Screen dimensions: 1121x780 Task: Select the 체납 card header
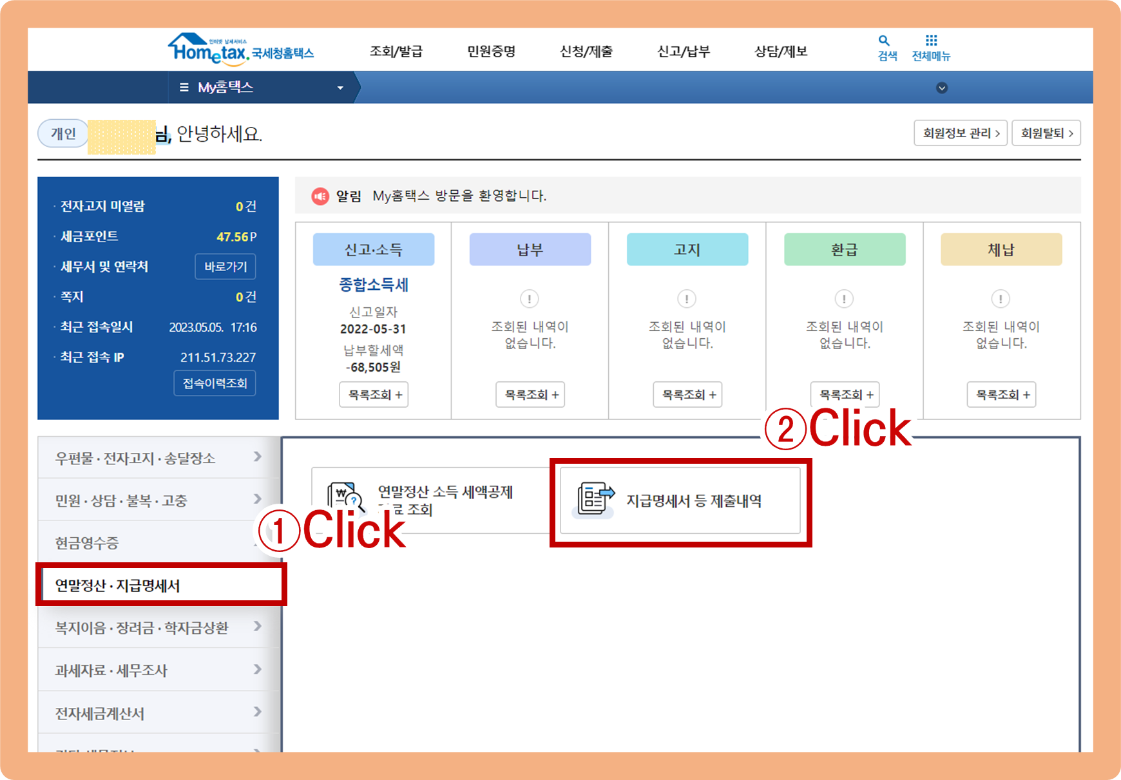tap(1001, 249)
